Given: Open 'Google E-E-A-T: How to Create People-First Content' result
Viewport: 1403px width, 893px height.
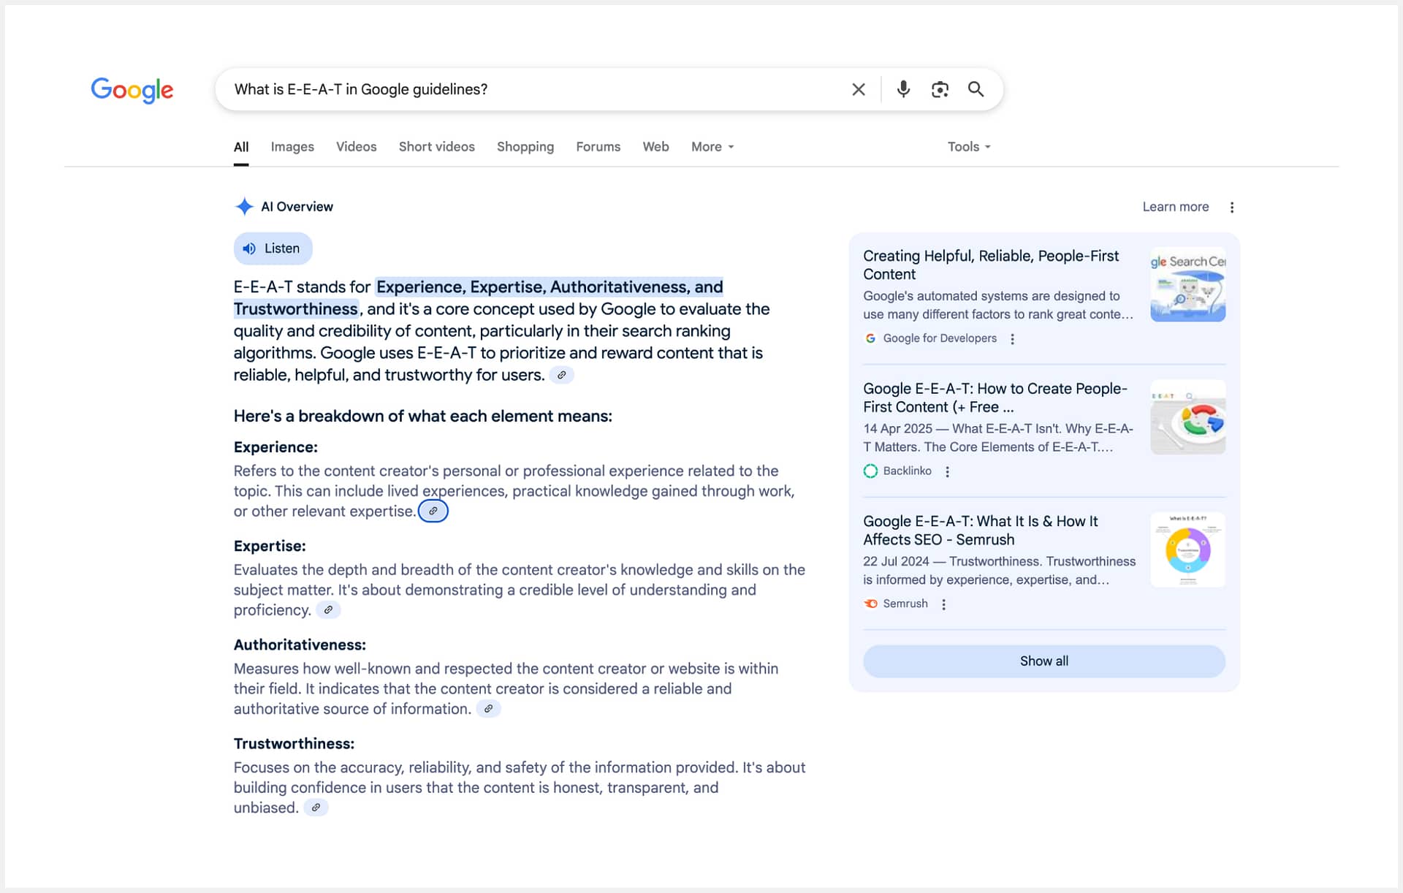Looking at the screenshot, I should tap(995, 398).
